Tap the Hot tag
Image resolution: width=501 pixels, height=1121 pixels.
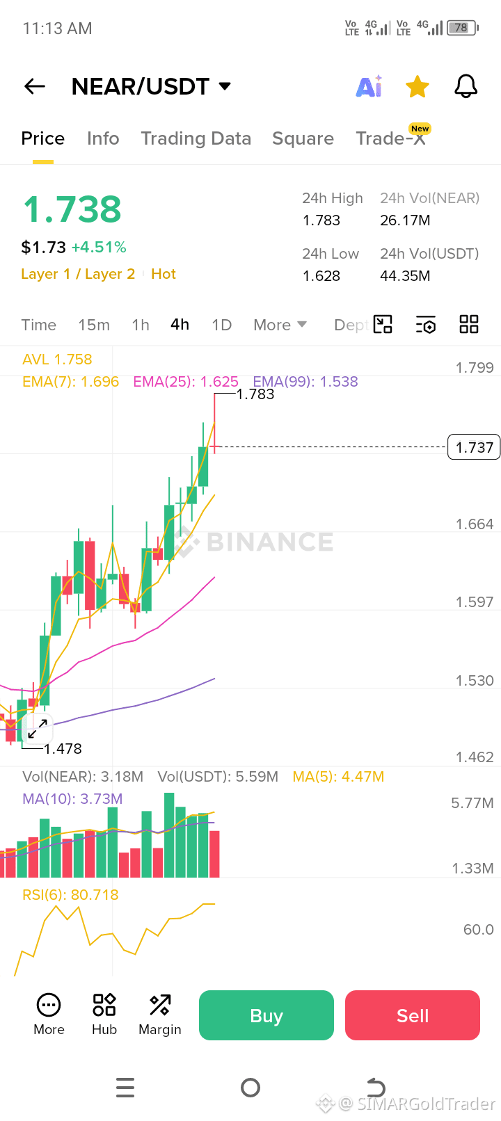click(x=164, y=274)
